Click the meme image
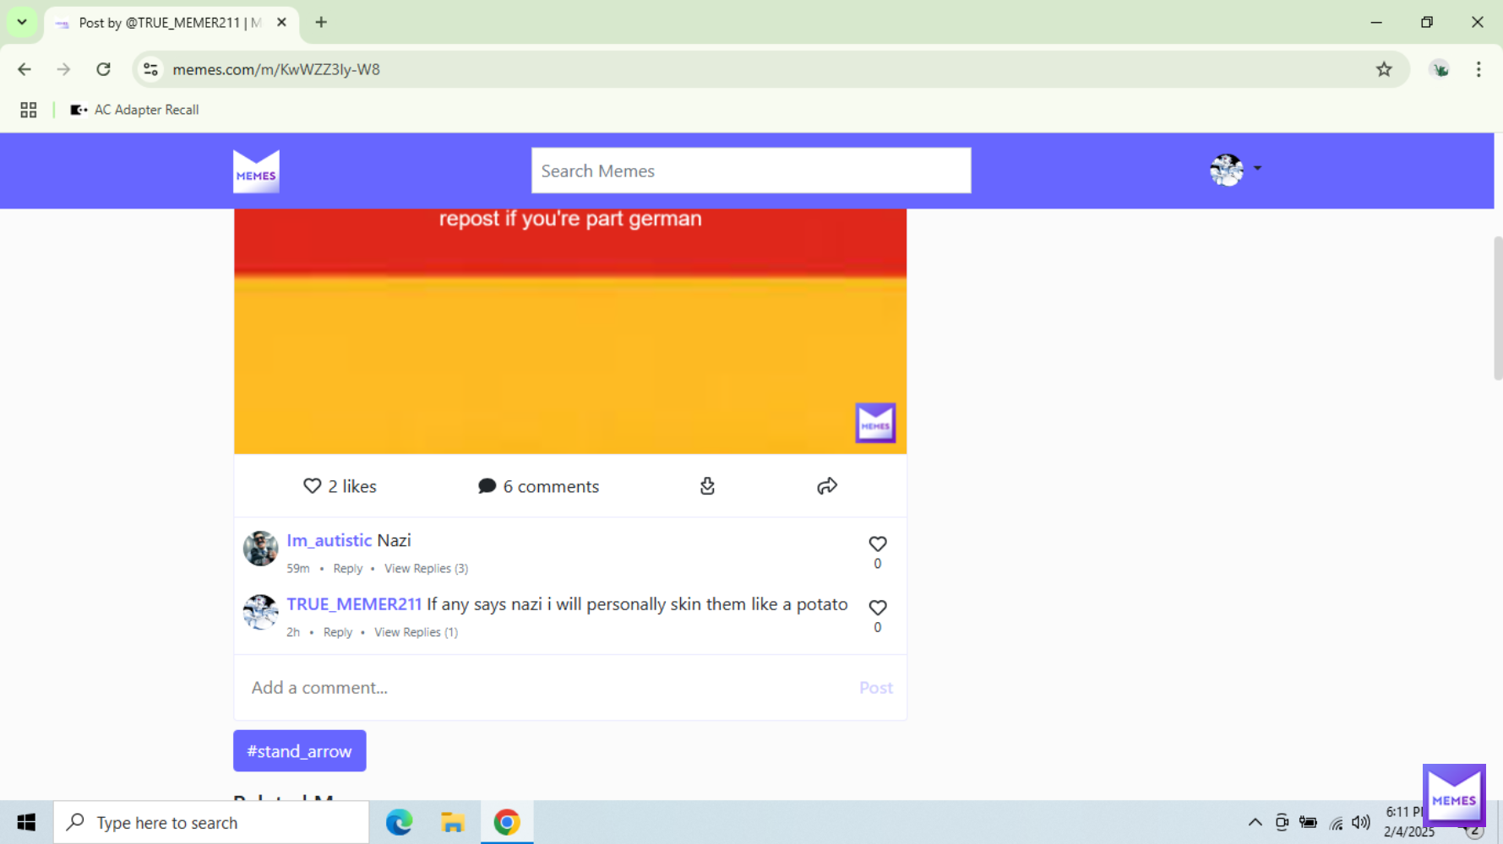The width and height of the screenshot is (1503, 844). pyautogui.click(x=570, y=331)
